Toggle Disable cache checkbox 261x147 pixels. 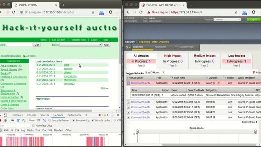pyautogui.click(x=93, y=120)
